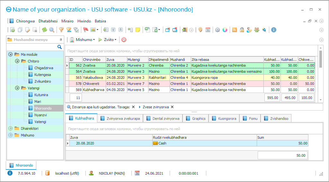Click the map location pin icon

point(200,30)
